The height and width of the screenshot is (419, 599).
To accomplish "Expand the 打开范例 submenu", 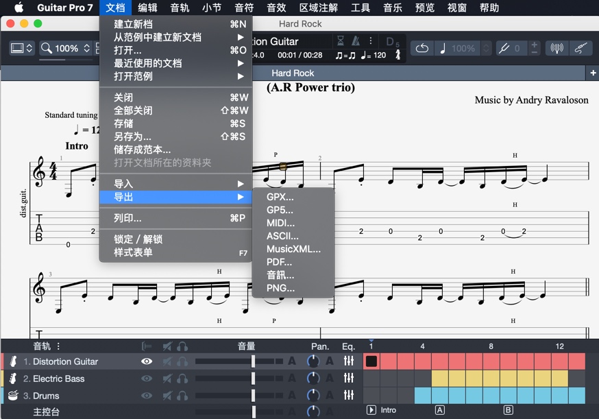I will [175, 76].
